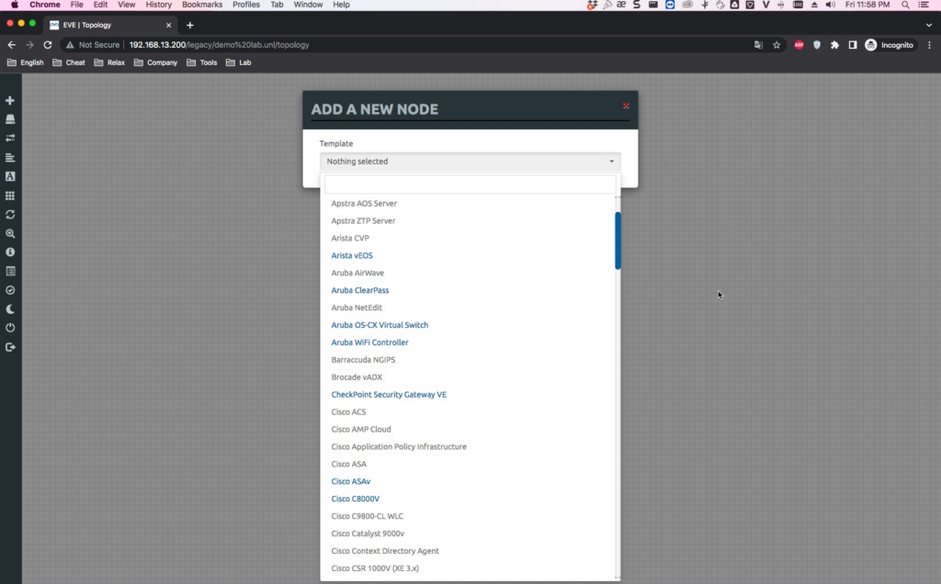Open the Template 'Nothing selected' dropdown
The width and height of the screenshot is (941, 584).
(470, 162)
